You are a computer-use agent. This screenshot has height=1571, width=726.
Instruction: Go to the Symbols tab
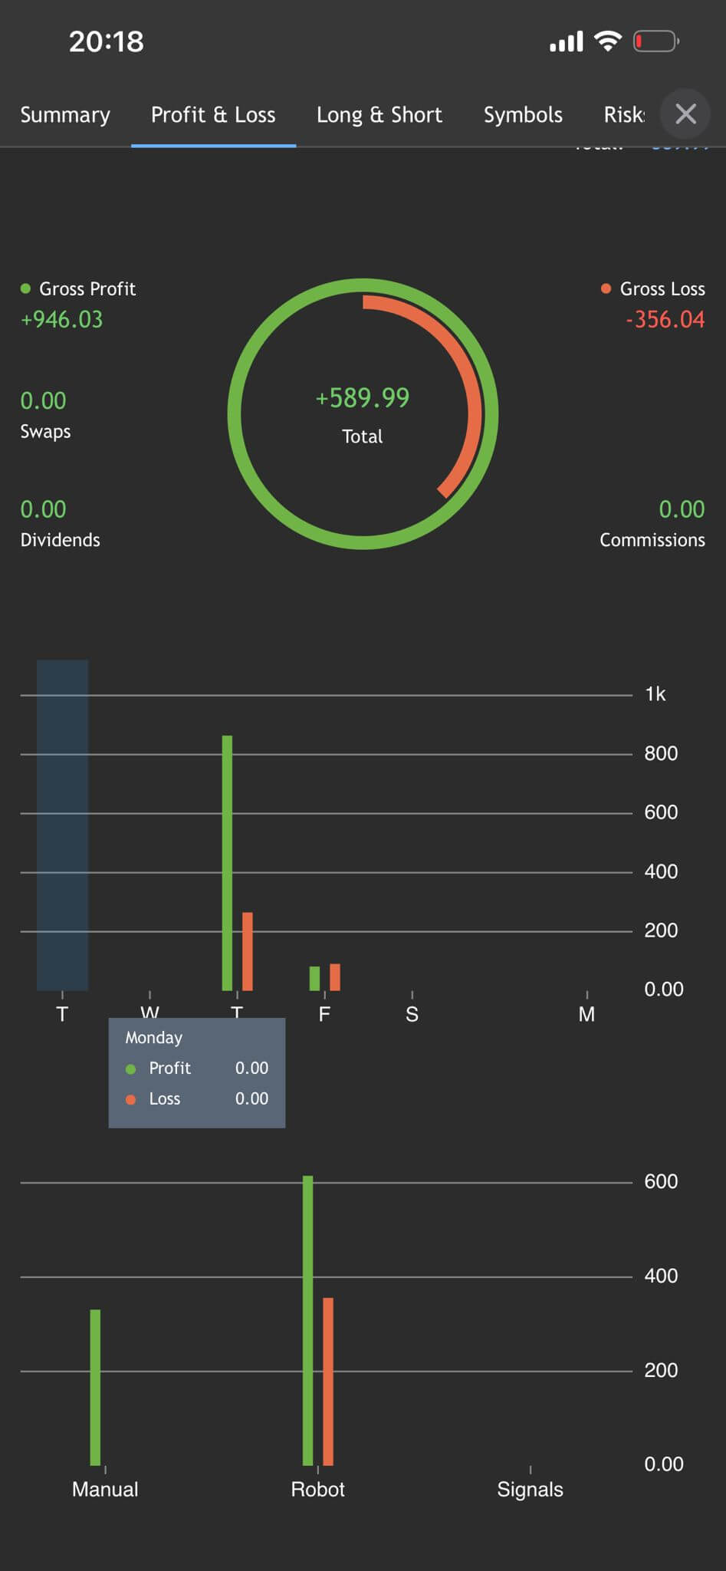coord(523,115)
